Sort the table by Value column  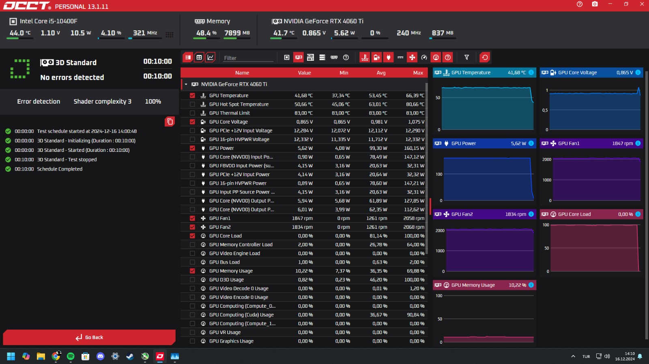pyautogui.click(x=305, y=73)
